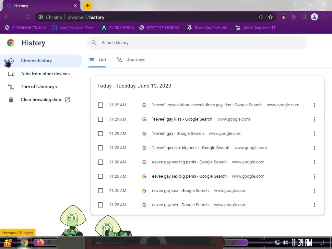Click the Google favicon on the 11:26 AM row
Screen dimensions: 332x249
144,176
